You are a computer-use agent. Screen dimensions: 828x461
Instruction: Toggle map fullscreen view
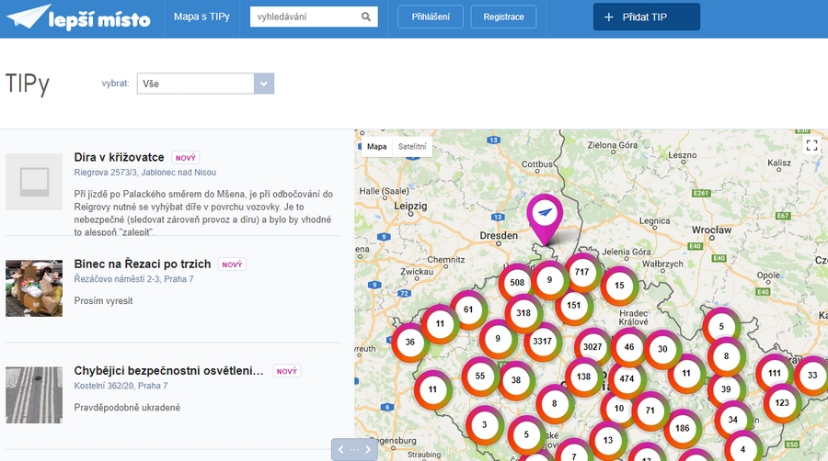coord(811,145)
